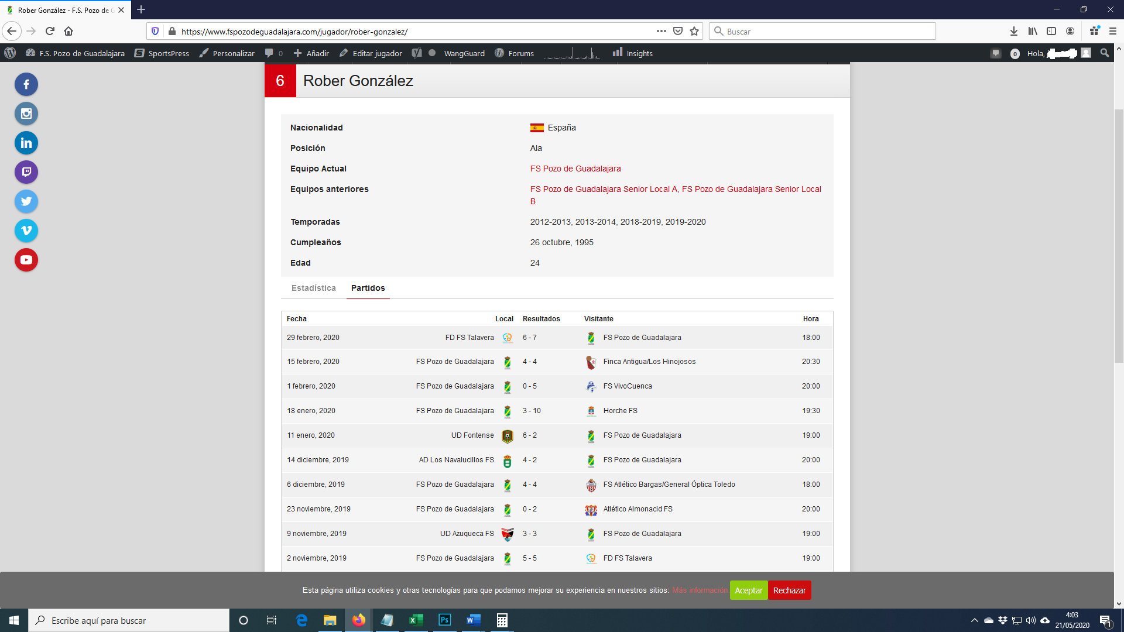Show hidden system tray icons

click(974, 620)
